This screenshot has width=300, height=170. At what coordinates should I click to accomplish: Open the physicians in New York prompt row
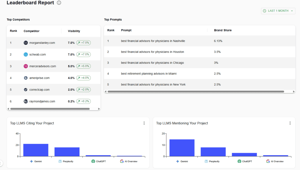[x=200, y=84]
